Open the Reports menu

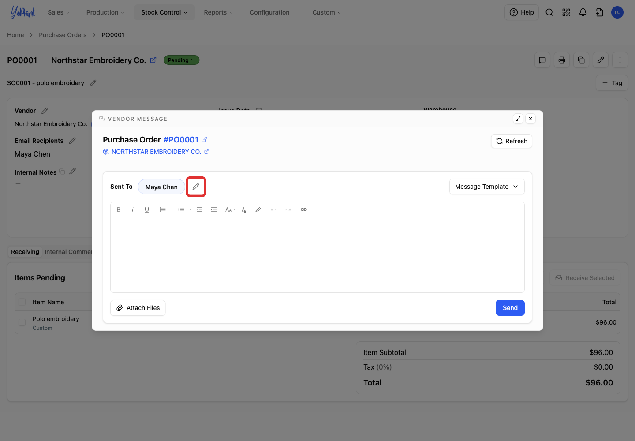click(218, 12)
